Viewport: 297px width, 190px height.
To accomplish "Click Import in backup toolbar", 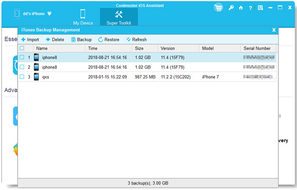I will coord(30,40).
